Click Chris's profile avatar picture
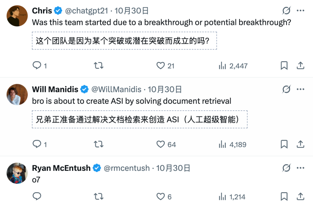The image size is (313, 207). pos(17,16)
